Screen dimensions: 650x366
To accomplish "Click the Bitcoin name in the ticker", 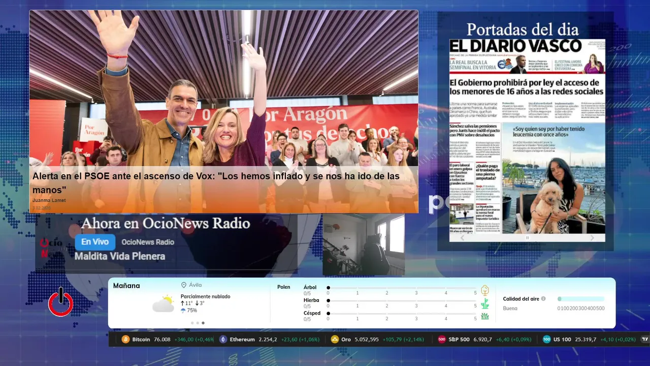I will (x=141, y=339).
